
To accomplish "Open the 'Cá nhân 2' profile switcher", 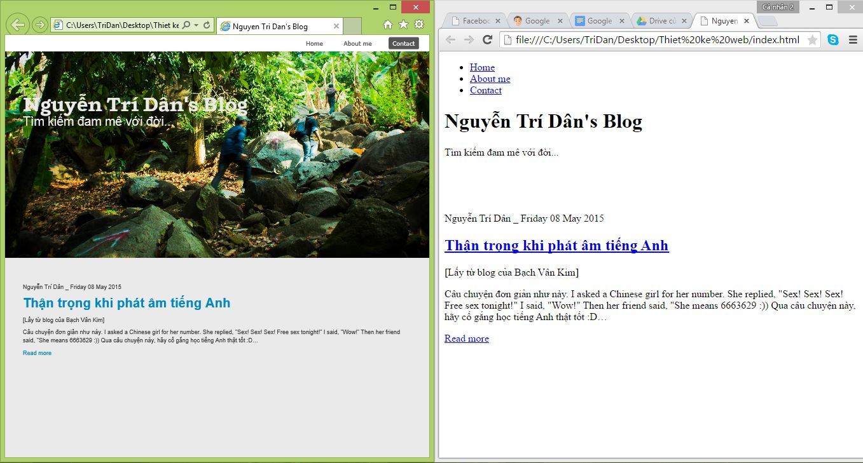I will (x=777, y=7).
